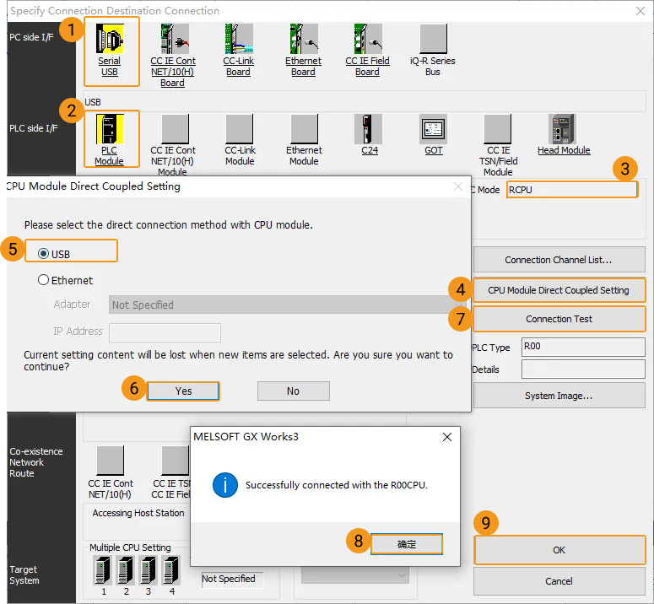
Task: Click the Head Module icon
Action: coord(563,128)
